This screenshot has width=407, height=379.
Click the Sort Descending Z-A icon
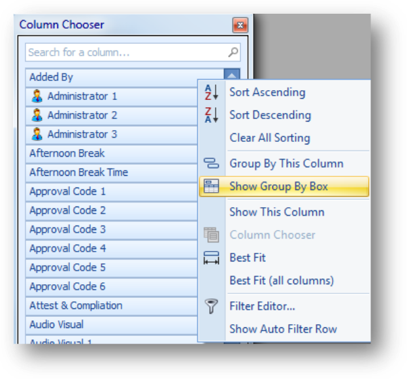212,115
